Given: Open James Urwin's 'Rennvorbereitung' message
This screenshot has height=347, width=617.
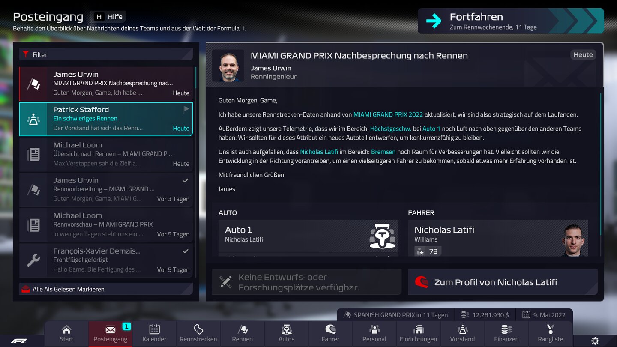Looking at the screenshot, I should point(106,190).
